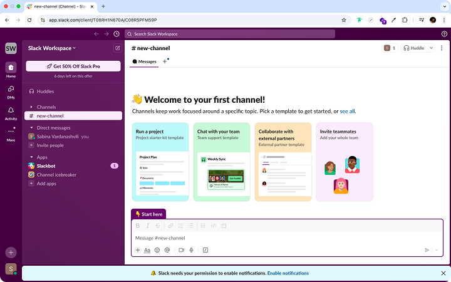Open Slackbot conversation in sidebar

coord(48,165)
